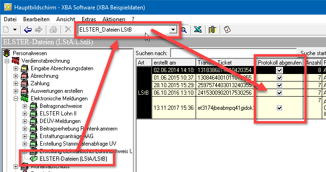
Task: Click the ELSTER Lohn II folder icon
Action: (x=34, y=114)
